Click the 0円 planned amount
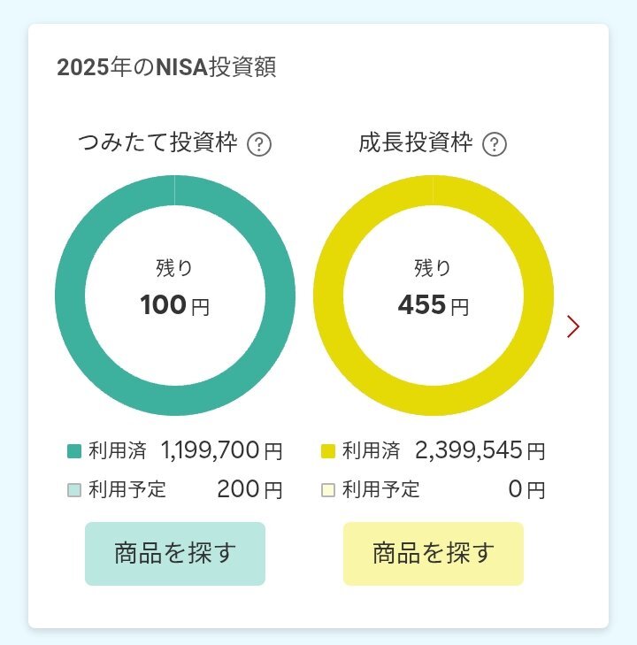 [x=526, y=489]
